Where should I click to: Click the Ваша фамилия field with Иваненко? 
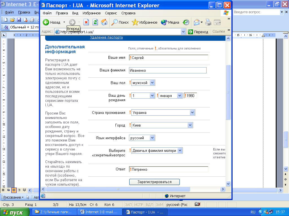click(x=168, y=70)
